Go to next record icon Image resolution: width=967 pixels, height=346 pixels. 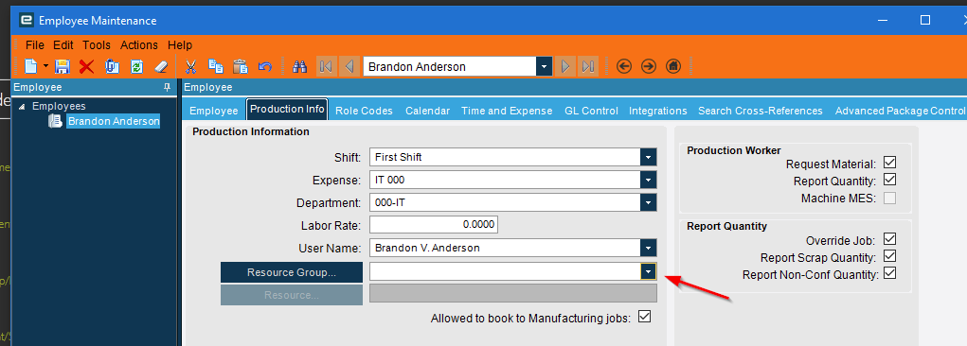point(564,66)
